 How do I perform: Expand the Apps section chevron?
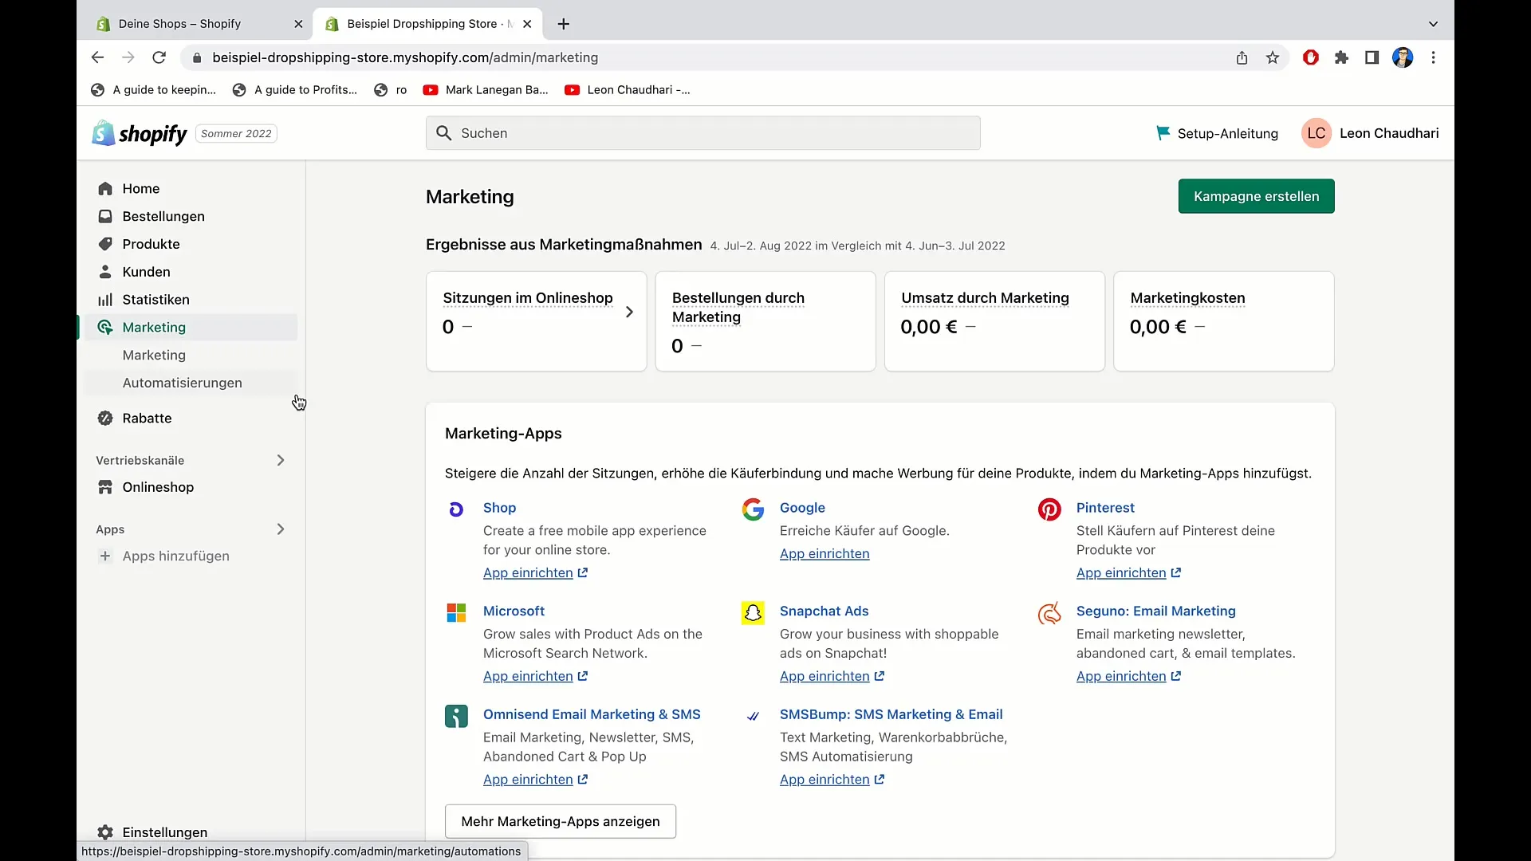tap(281, 529)
